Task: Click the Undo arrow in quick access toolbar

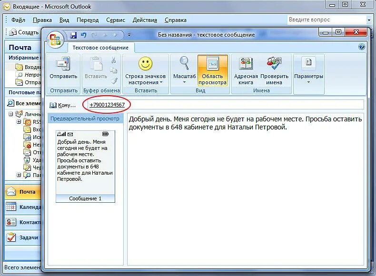Action: 83,35
